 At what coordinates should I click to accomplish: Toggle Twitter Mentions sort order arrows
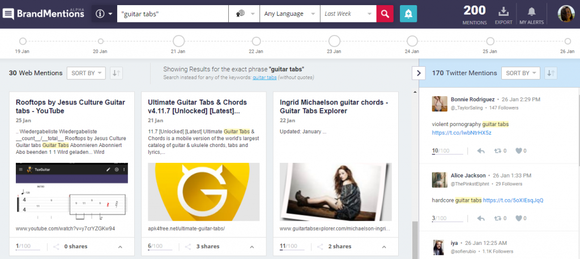551,73
